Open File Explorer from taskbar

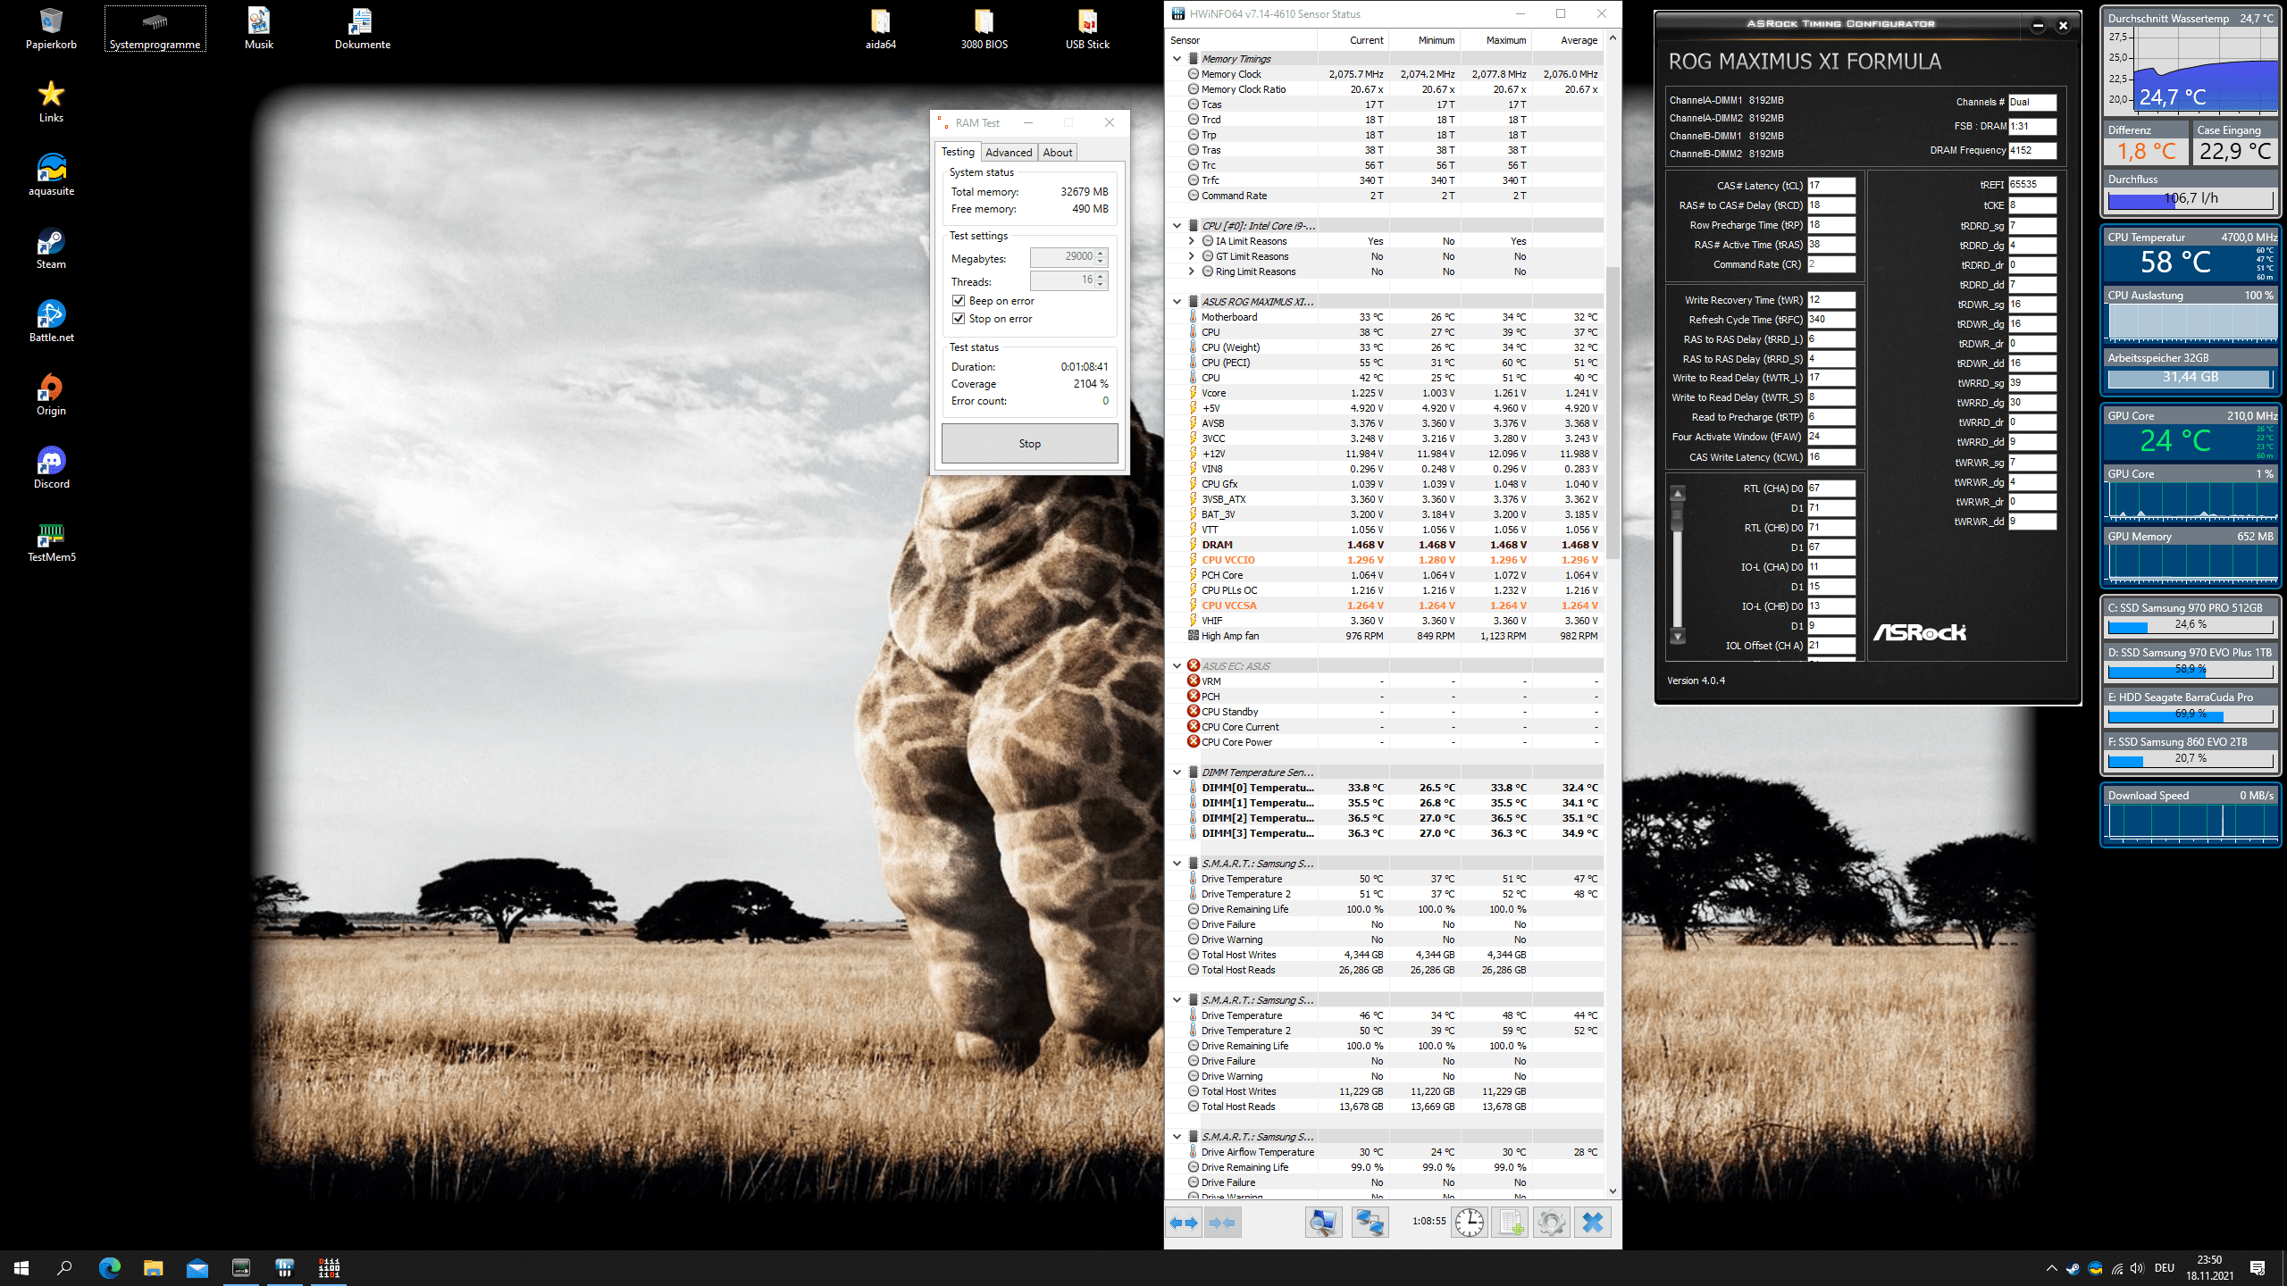154,1267
